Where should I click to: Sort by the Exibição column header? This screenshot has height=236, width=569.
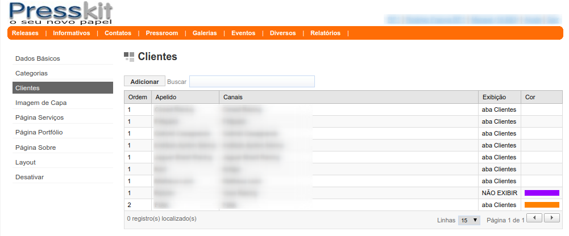pyautogui.click(x=493, y=97)
